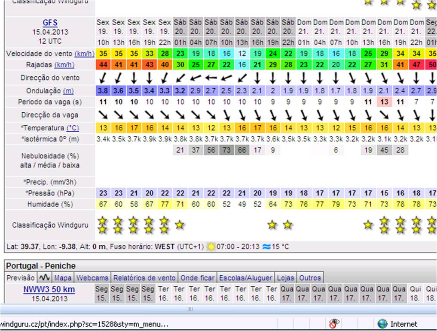Click the blue water temperature wave icon
This screenshot has width=437, height=331.
click(266, 247)
